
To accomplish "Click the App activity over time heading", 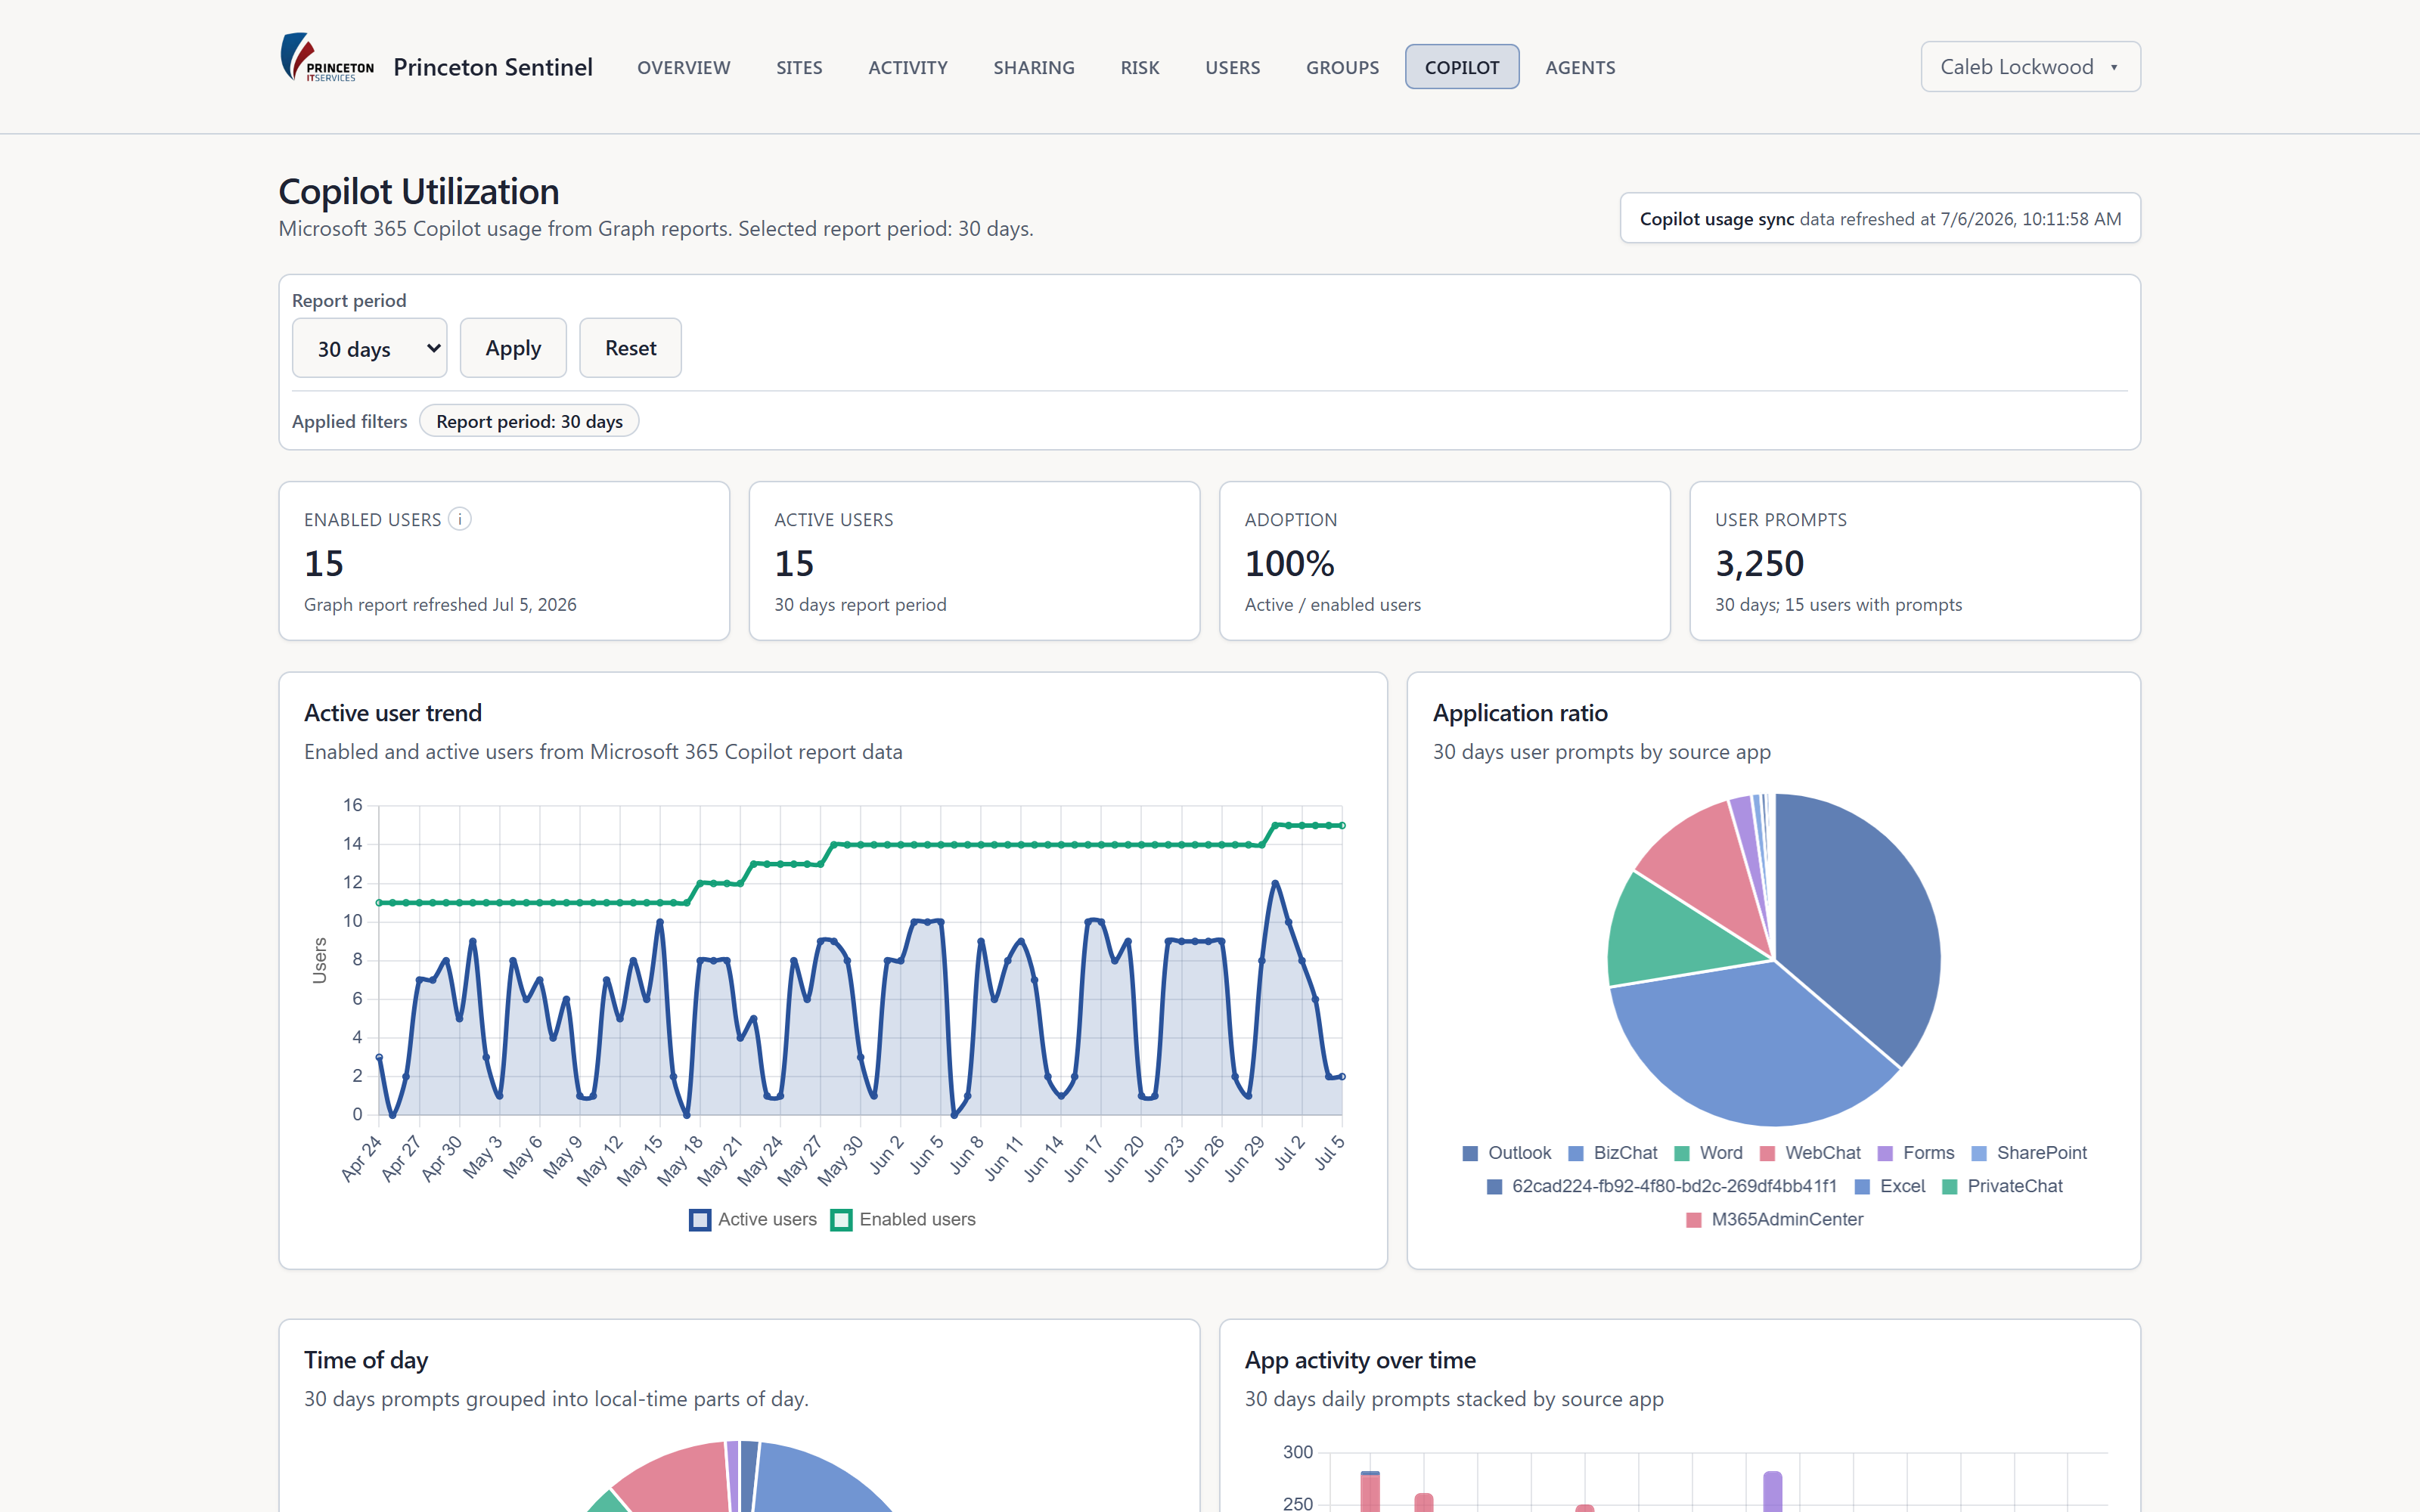I will 1360,1360.
